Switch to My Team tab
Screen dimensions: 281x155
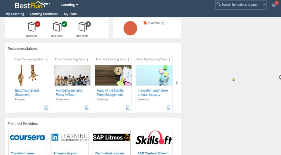click(70, 14)
